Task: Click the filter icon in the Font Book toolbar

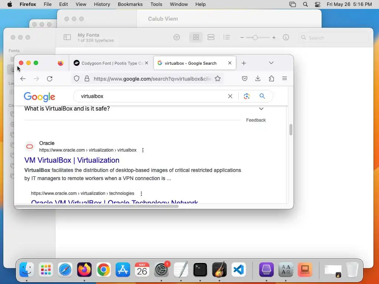Action: pyautogui.click(x=177, y=37)
